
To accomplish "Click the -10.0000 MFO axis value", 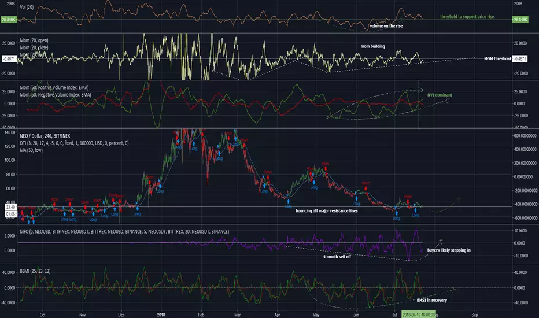I will pyautogui.click(x=520, y=256).
